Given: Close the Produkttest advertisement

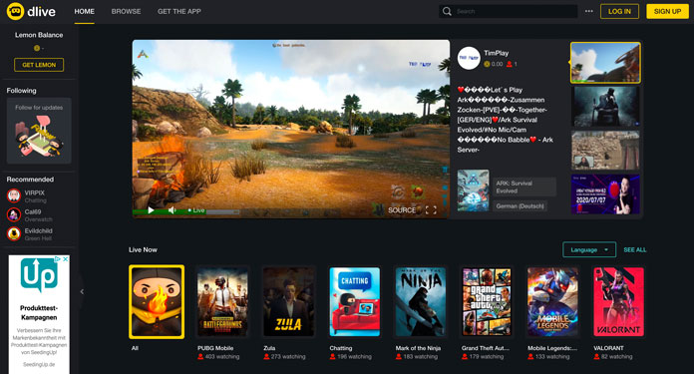Looking at the screenshot, I should point(65,259).
